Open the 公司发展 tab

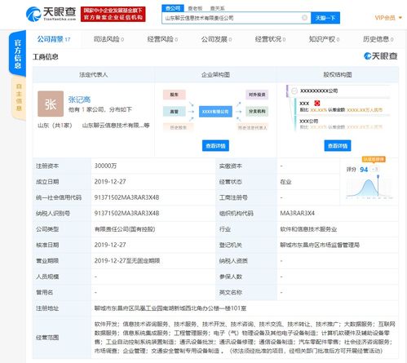tap(216, 39)
